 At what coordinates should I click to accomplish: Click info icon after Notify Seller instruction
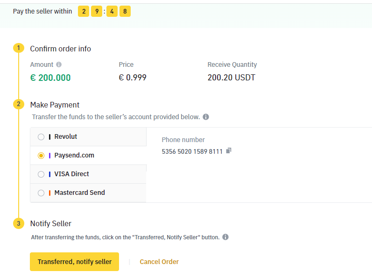225,237
